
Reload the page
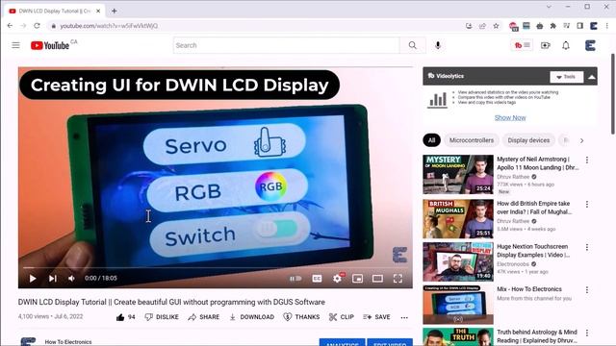pyautogui.click(x=37, y=26)
